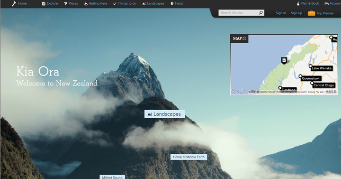Click the Kia Ora heading
The image size is (341, 179).
pyautogui.click(x=38, y=72)
